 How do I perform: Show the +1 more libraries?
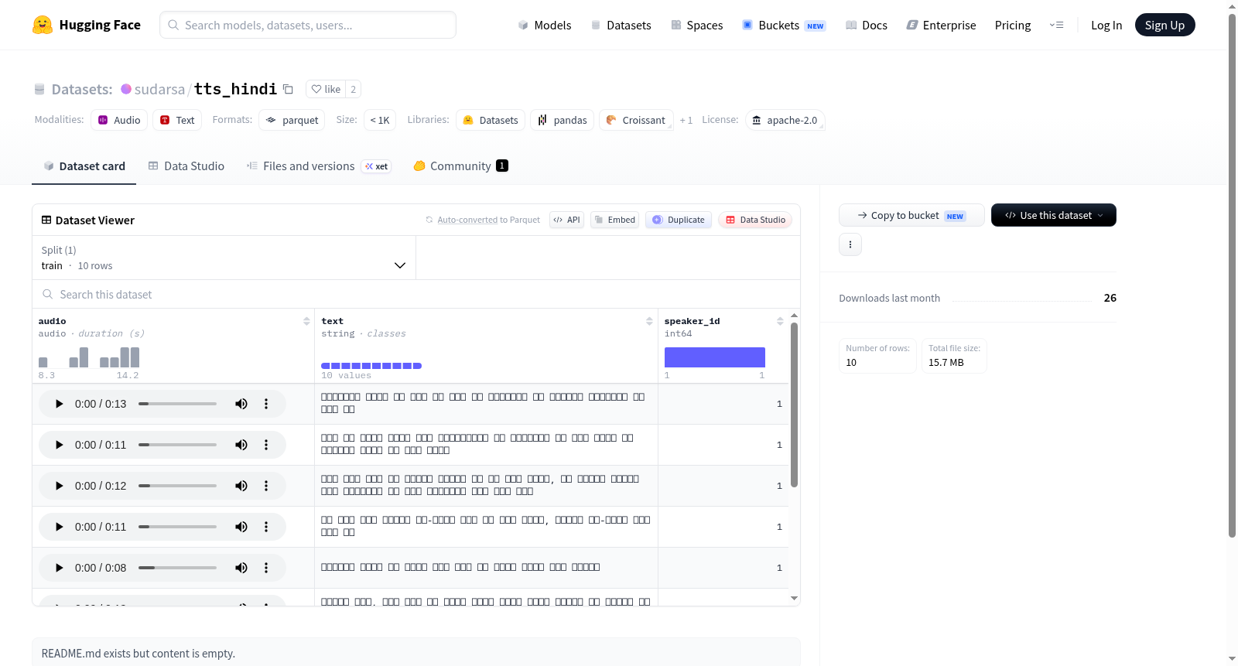(686, 120)
